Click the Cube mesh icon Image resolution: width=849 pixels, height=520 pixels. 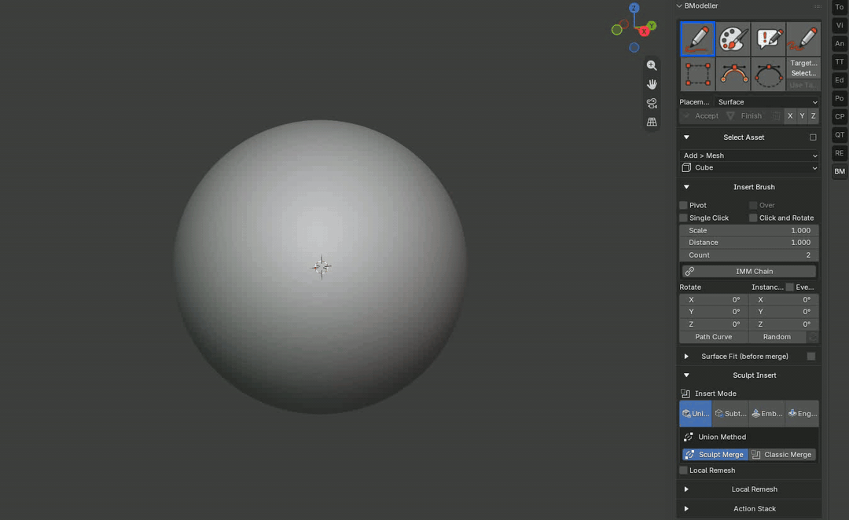[686, 168]
